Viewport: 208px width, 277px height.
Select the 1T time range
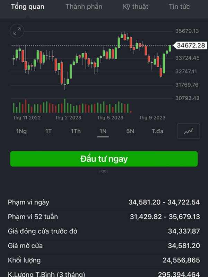coord(48,131)
